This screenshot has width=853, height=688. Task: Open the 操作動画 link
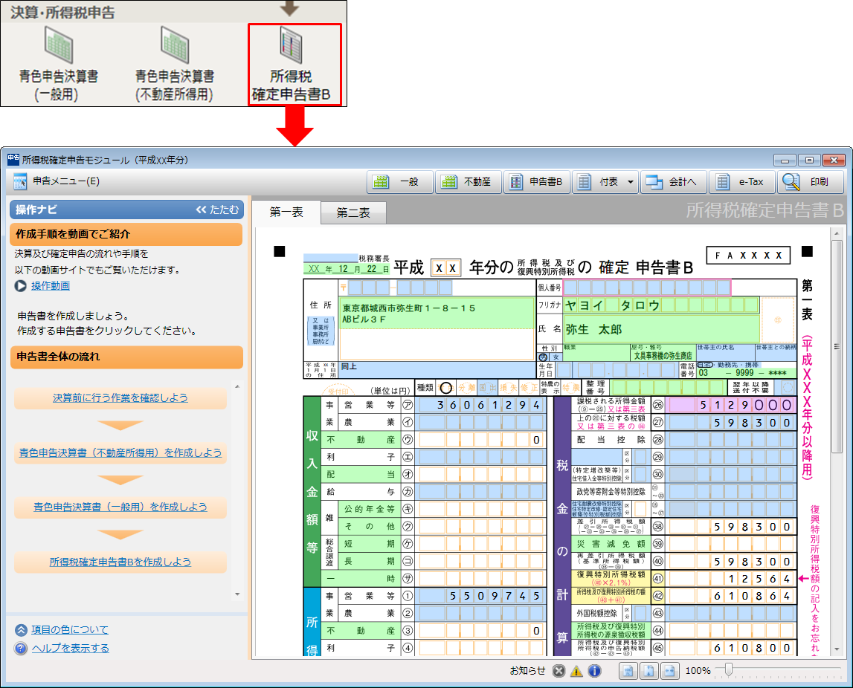tap(50, 286)
